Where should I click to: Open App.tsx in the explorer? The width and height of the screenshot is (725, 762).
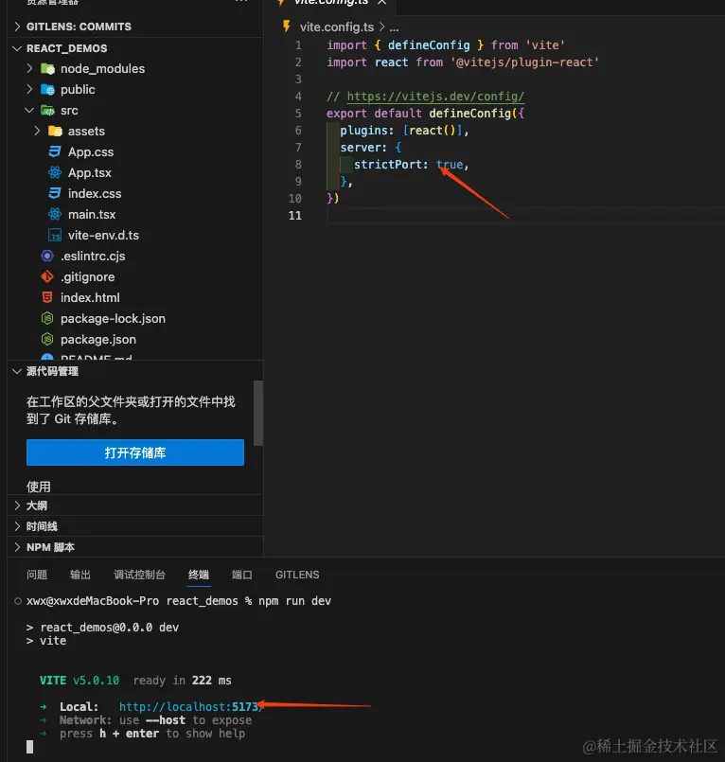90,172
